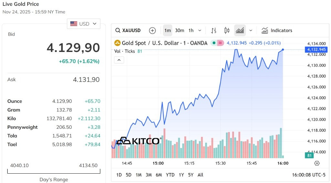331x183 pixels.
Task: Open the XAUUSD symbol search
Action: coord(128,30)
